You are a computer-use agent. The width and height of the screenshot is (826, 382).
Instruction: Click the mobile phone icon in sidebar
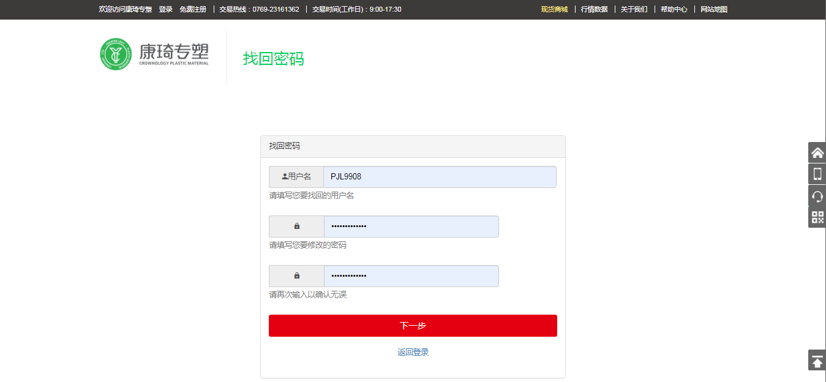click(x=817, y=174)
